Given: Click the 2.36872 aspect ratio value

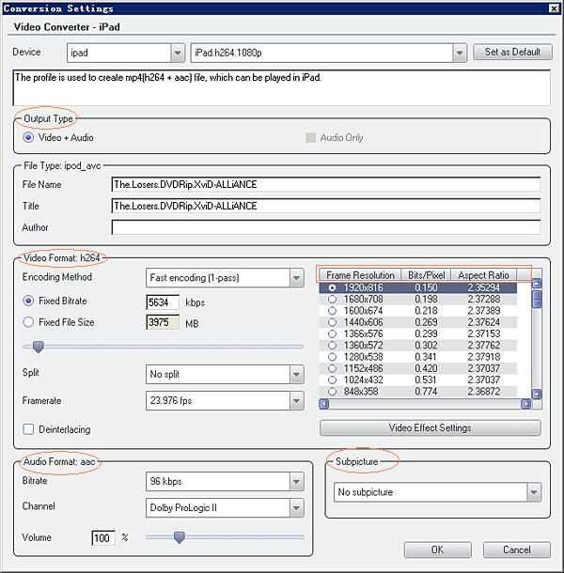Looking at the screenshot, I should click(483, 392).
